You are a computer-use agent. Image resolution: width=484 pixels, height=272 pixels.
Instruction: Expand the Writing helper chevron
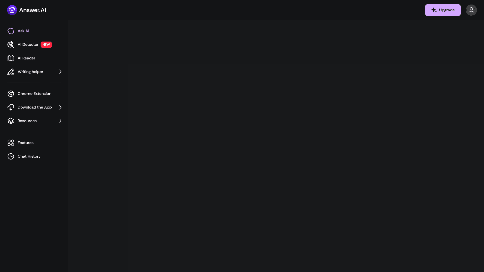(x=60, y=72)
